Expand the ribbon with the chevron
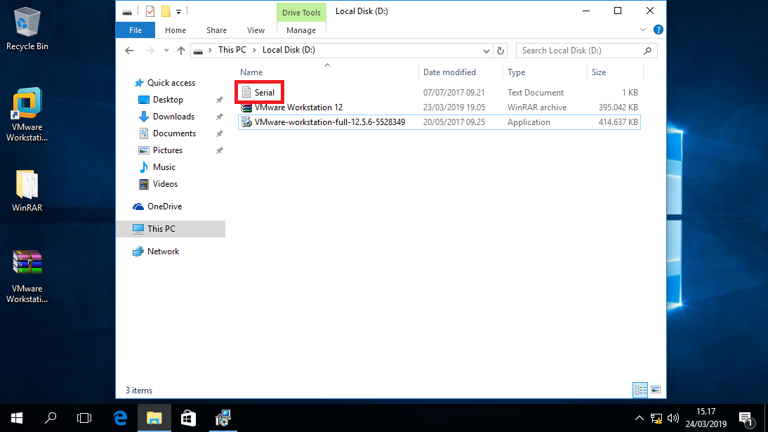768x432 pixels. (642, 30)
